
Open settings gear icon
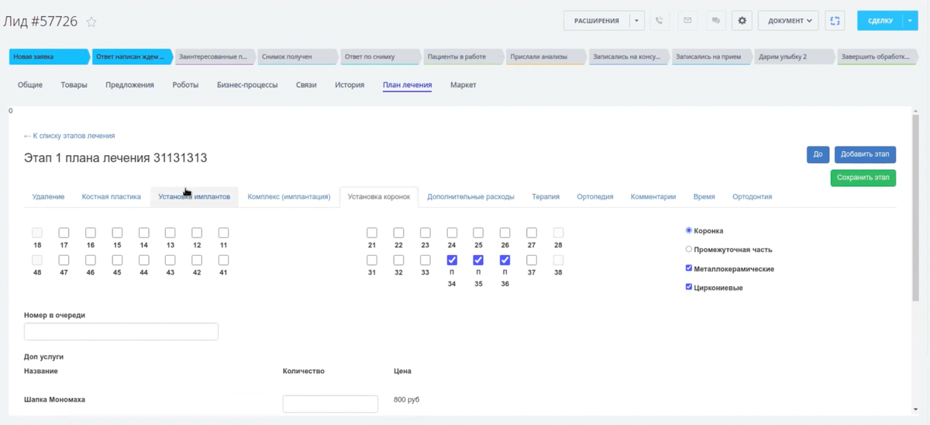pos(742,21)
